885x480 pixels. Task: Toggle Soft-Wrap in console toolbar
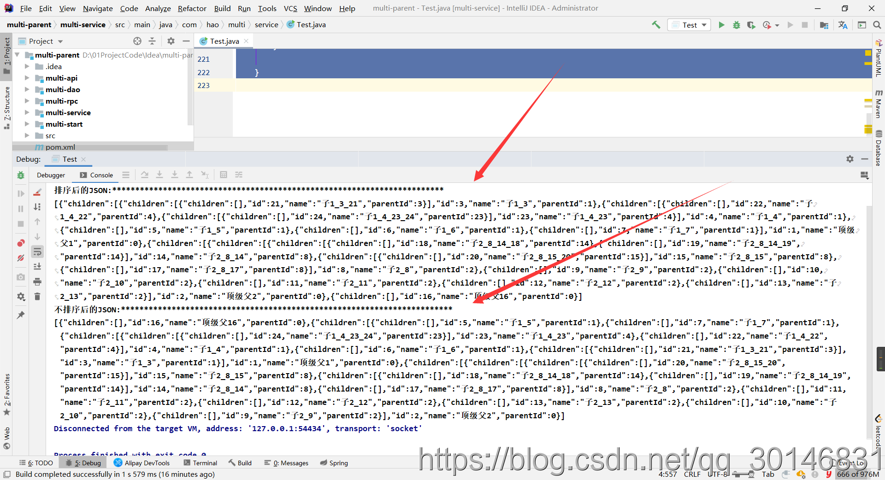tap(37, 252)
